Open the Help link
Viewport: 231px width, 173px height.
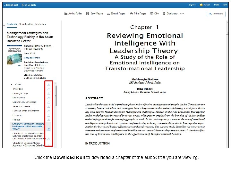(x=217, y=5)
